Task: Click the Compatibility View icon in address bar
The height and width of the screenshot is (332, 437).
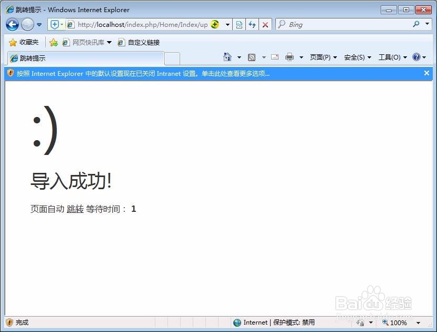Action: 239,24
